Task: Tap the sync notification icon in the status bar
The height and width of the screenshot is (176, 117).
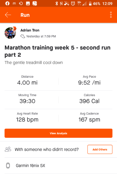Action: click(x=21, y=4)
